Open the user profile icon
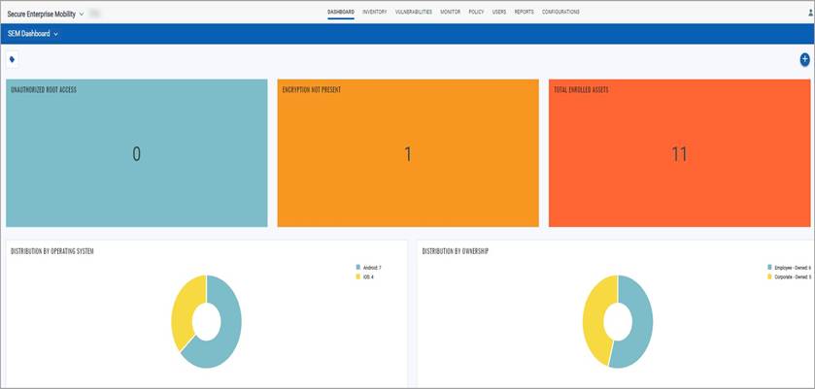 [811, 13]
